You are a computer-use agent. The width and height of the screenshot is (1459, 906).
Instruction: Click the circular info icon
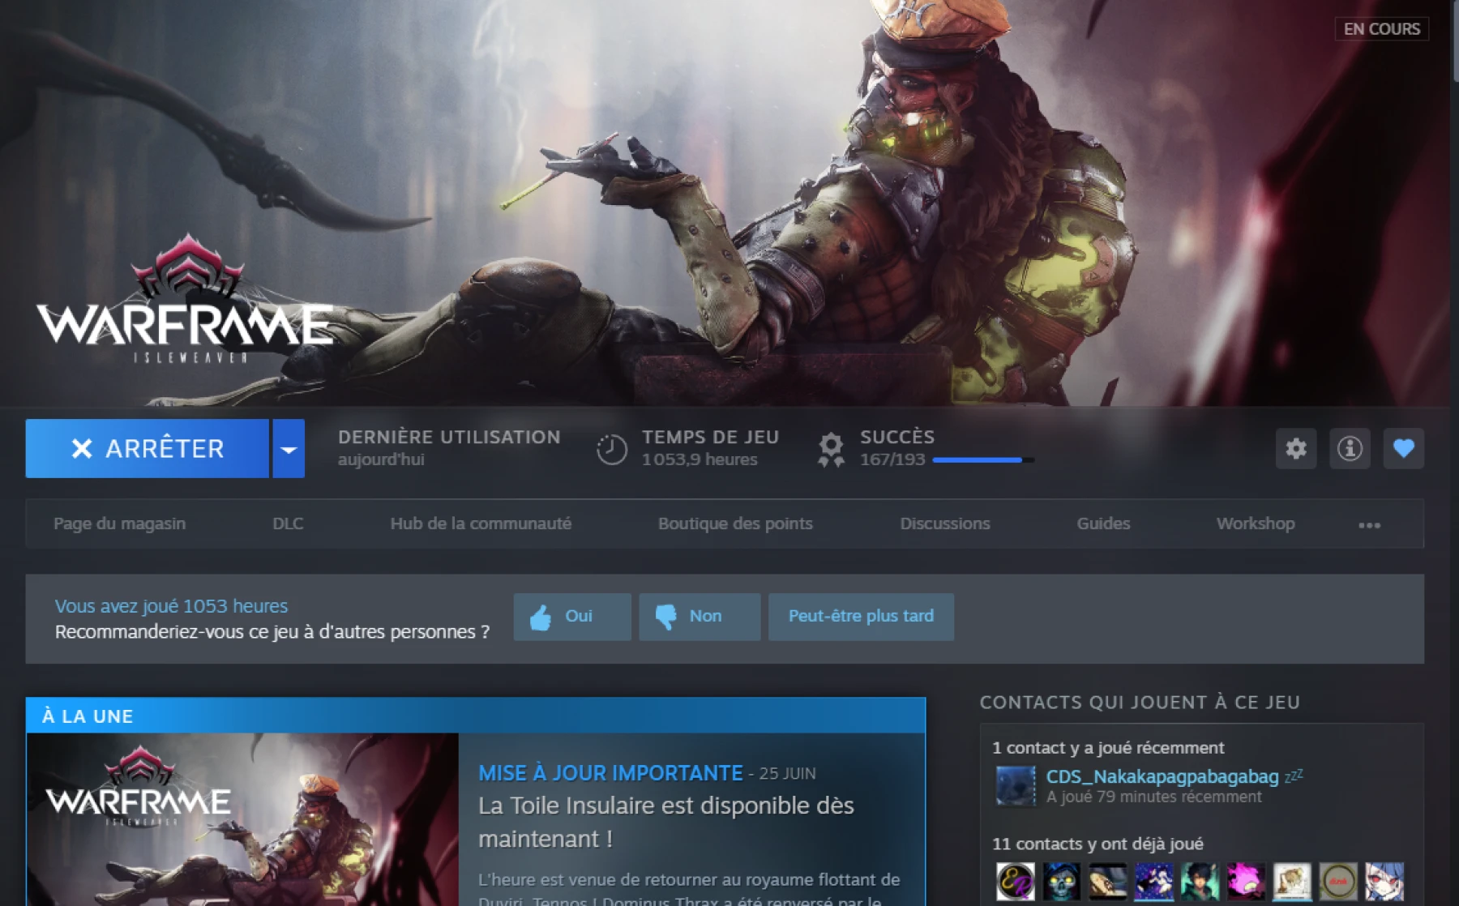pos(1350,448)
